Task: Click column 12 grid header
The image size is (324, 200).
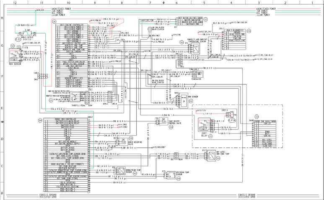Action: coord(14,3)
